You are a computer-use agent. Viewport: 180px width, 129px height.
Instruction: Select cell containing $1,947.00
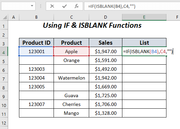point(105,51)
